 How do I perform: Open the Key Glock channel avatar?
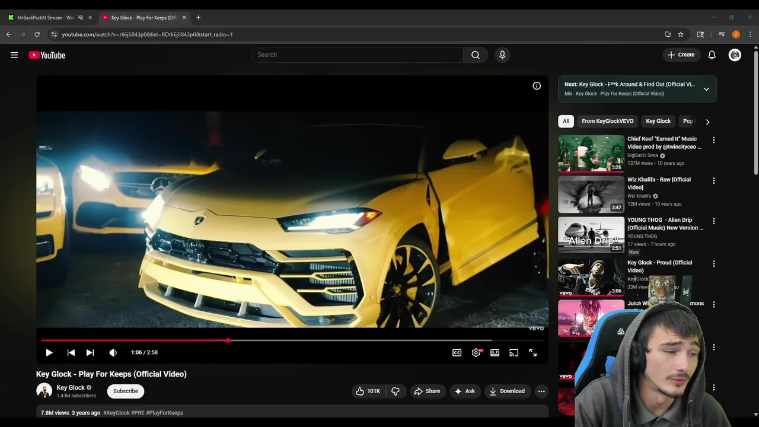point(44,391)
